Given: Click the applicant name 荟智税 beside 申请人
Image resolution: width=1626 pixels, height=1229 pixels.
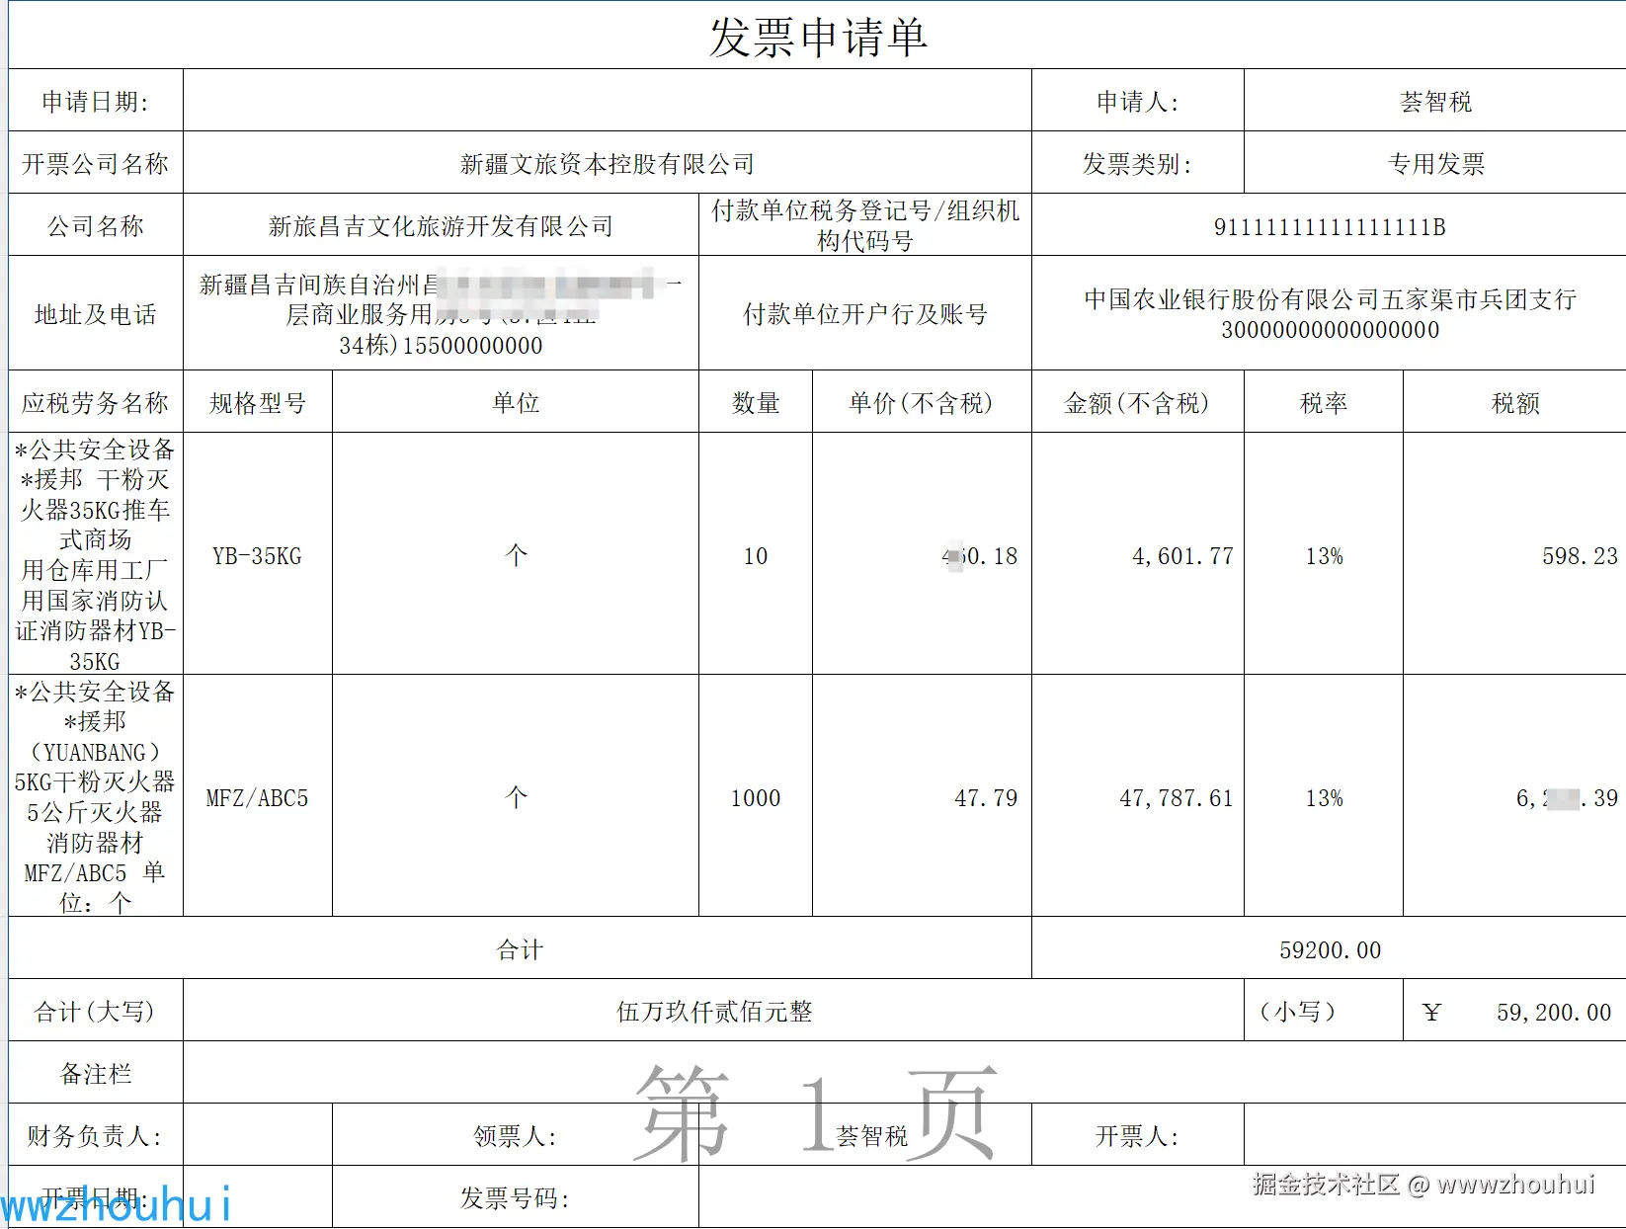Looking at the screenshot, I should point(1435,101).
